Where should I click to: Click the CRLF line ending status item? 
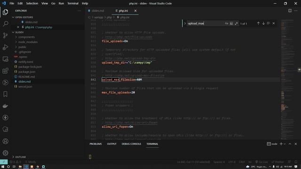[x=242, y=162]
